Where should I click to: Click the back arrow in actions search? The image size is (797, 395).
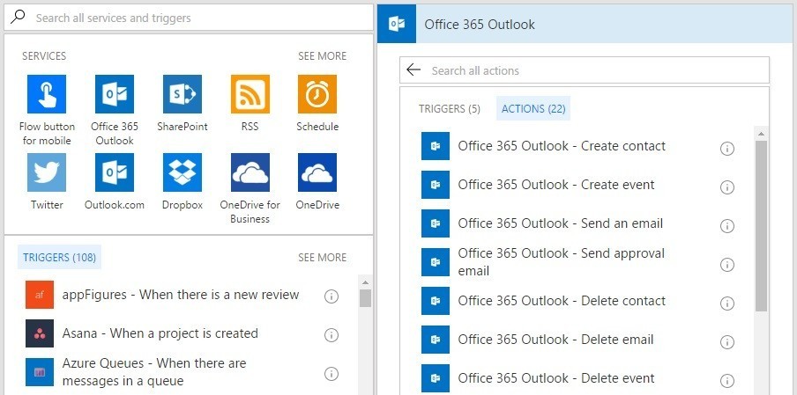tap(413, 70)
